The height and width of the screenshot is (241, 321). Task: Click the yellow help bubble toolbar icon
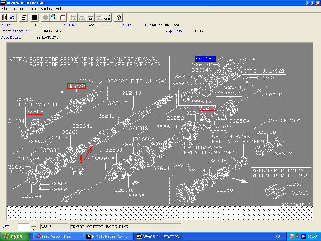click(x=118, y=18)
